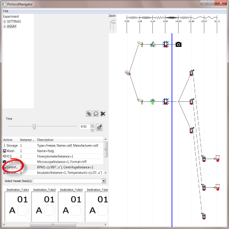The image size is (229, 229).
Task: Click the paperclip attach icon
Action: 89,114
